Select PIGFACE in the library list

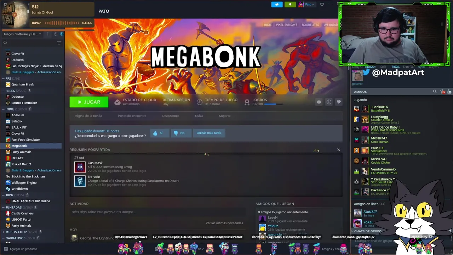[17, 158]
